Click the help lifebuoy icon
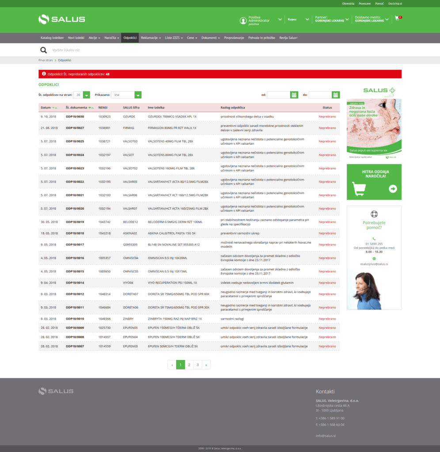Image resolution: width=440 pixels, height=452 pixels. (x=374, y=214)
